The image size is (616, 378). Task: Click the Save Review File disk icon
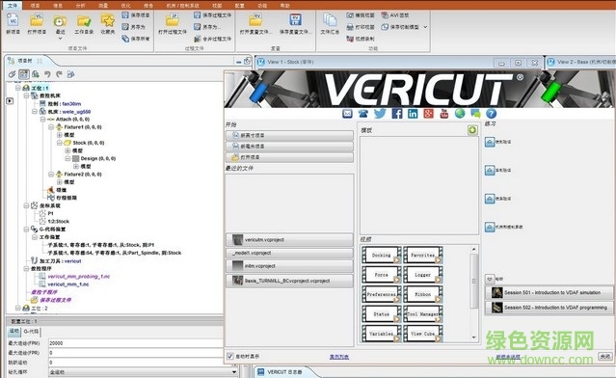click(295, 20)
